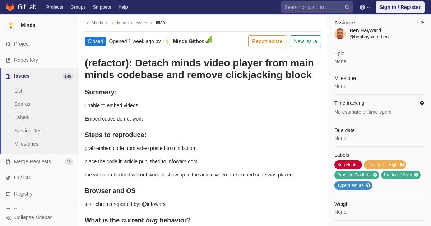The width and height of the screenshot is (431, 226).
Task: Select the Product::Platform green label
Action: click(x=353, y=175)
